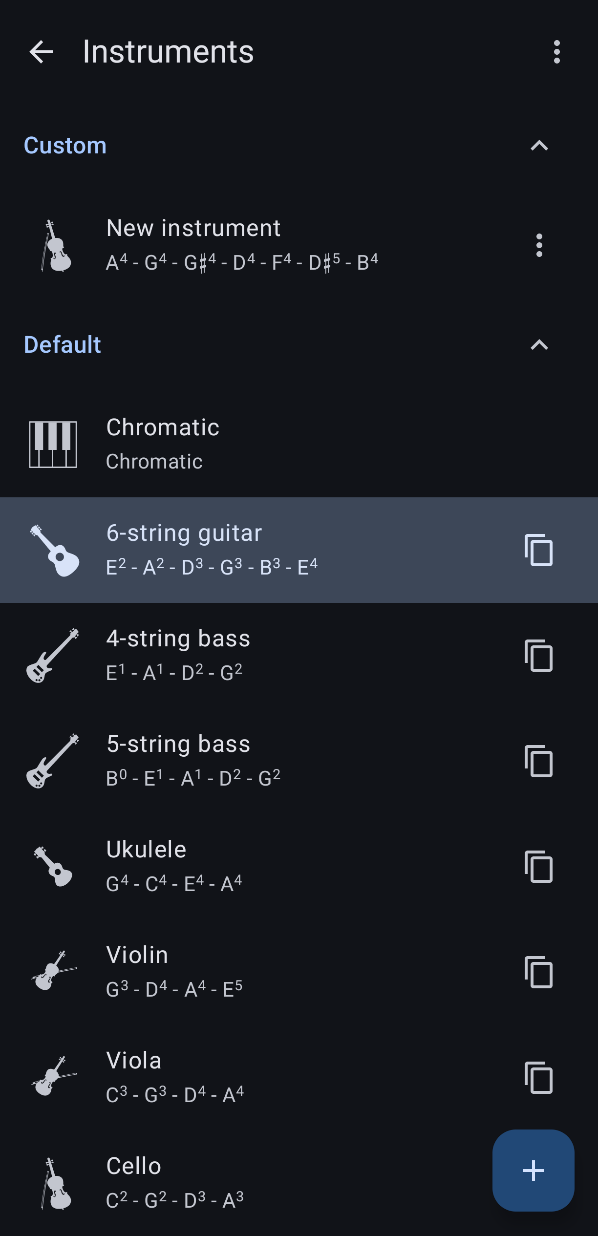Viewport: 598px width, 1236px height.
Task: Tap the Default section header
Action: tap(63, 345)
